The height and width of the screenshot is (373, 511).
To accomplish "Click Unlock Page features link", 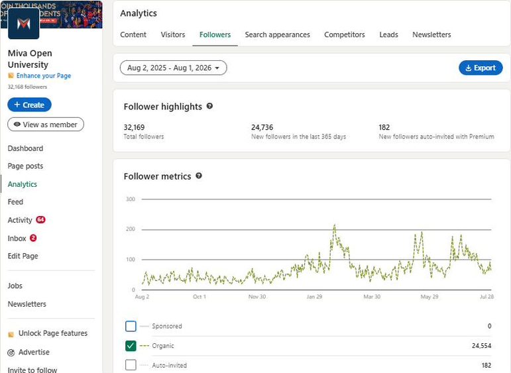I will coord(53,333).
